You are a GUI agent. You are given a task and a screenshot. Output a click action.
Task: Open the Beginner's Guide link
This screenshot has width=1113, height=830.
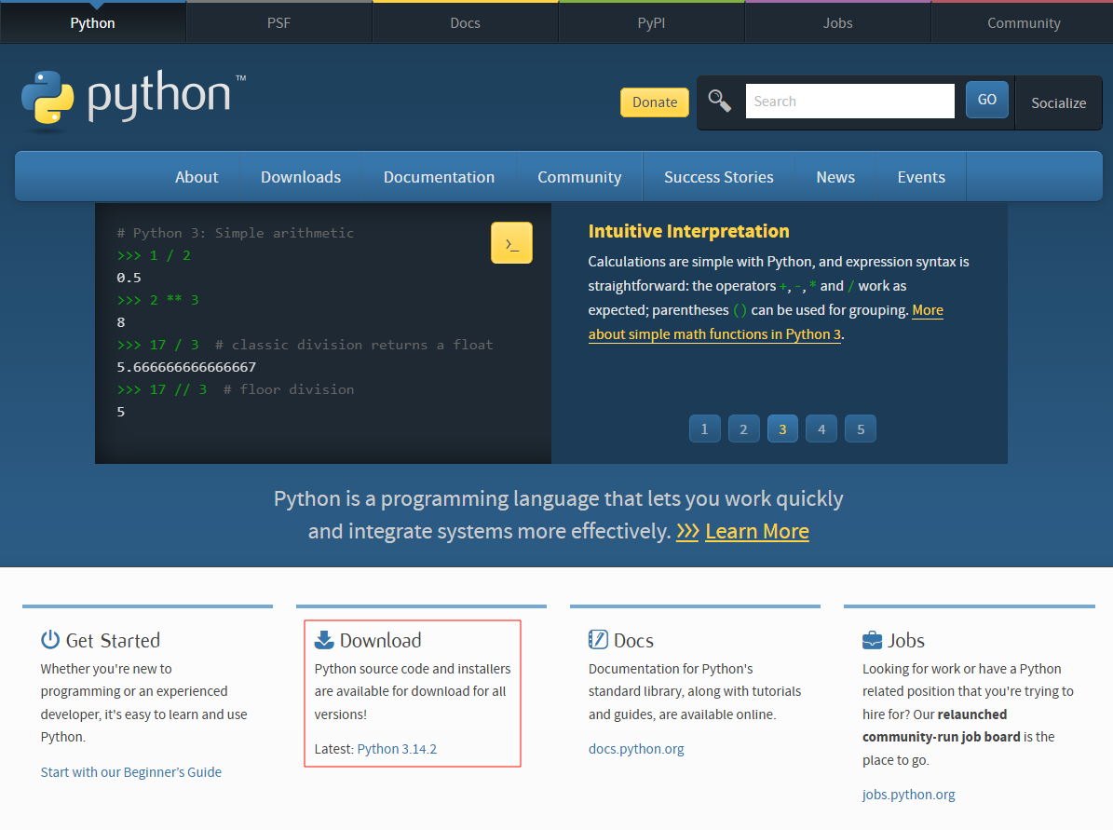point(130,771)
